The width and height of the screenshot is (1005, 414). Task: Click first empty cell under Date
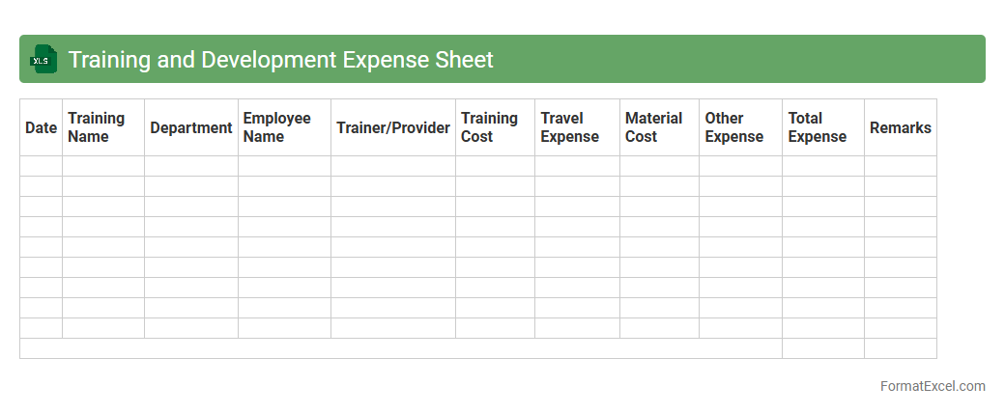[41, 166]
